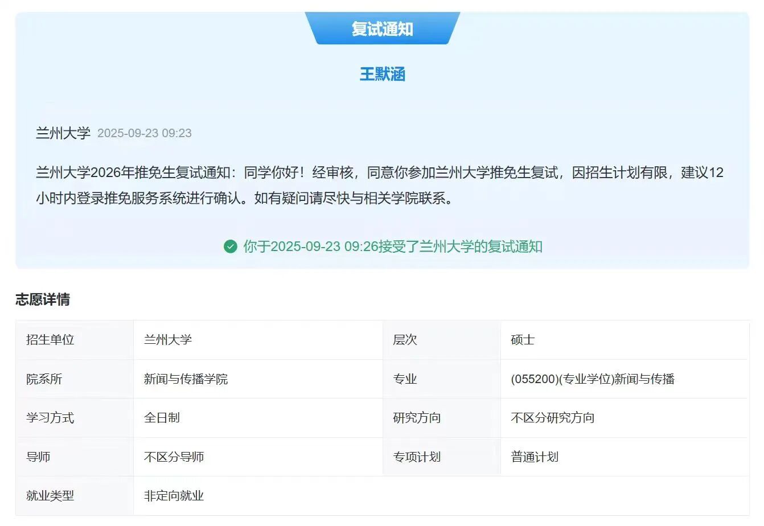Click the 就业类型 label cell

pyautogui.click(x=51, y=496)
